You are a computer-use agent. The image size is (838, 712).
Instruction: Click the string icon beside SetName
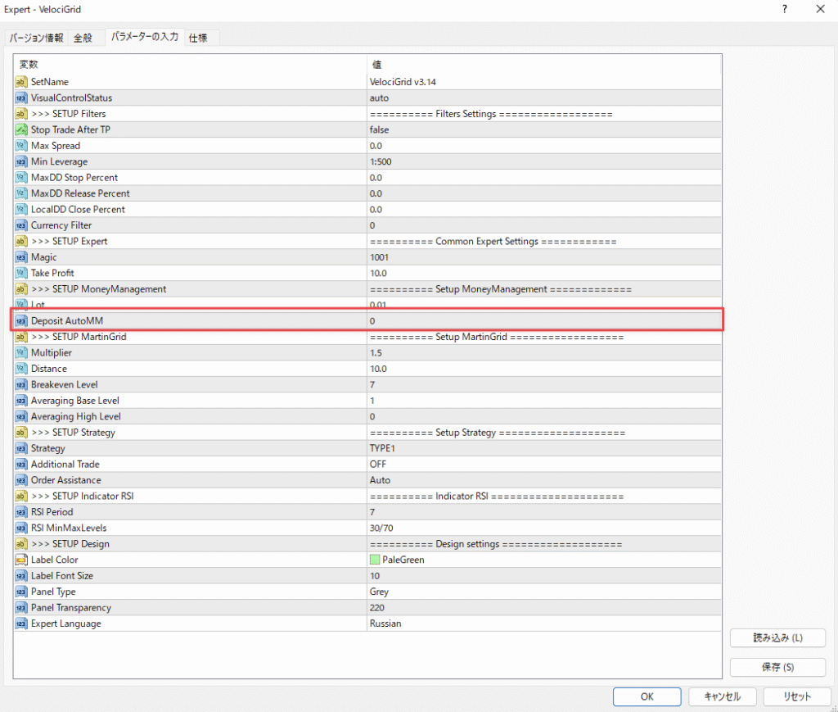pos(20,82)
